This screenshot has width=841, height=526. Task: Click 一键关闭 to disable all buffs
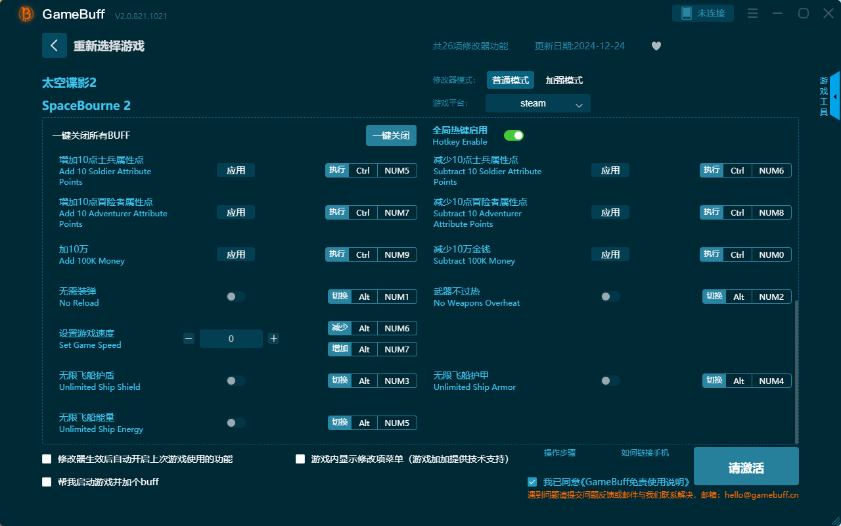point(391,135)
